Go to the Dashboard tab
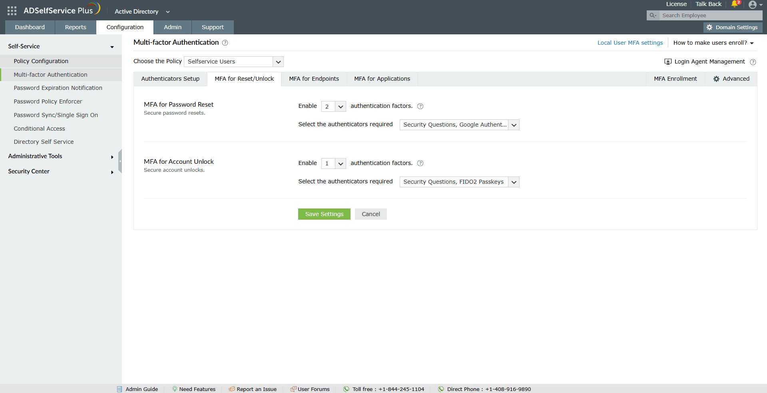The width and height of the screenshot is (767, 393). 30,27
